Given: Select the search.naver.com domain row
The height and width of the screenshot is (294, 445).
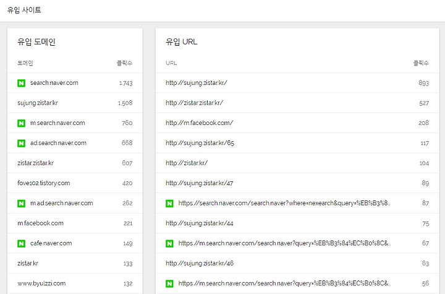Looking at the screenshot, I should pos(75,83).
